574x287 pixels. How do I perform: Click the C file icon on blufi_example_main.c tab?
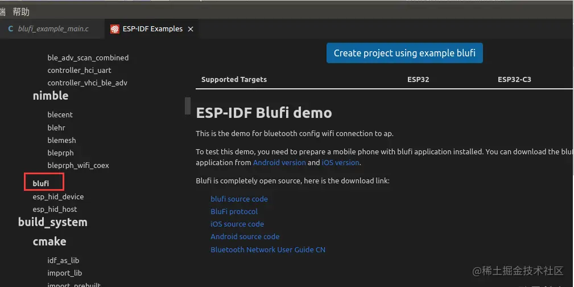(x=11, y=29)
